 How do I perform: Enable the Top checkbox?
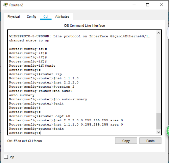[x=6, y=157]
